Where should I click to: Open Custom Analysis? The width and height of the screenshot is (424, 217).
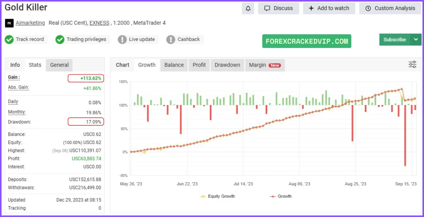(x=390, y=8)
